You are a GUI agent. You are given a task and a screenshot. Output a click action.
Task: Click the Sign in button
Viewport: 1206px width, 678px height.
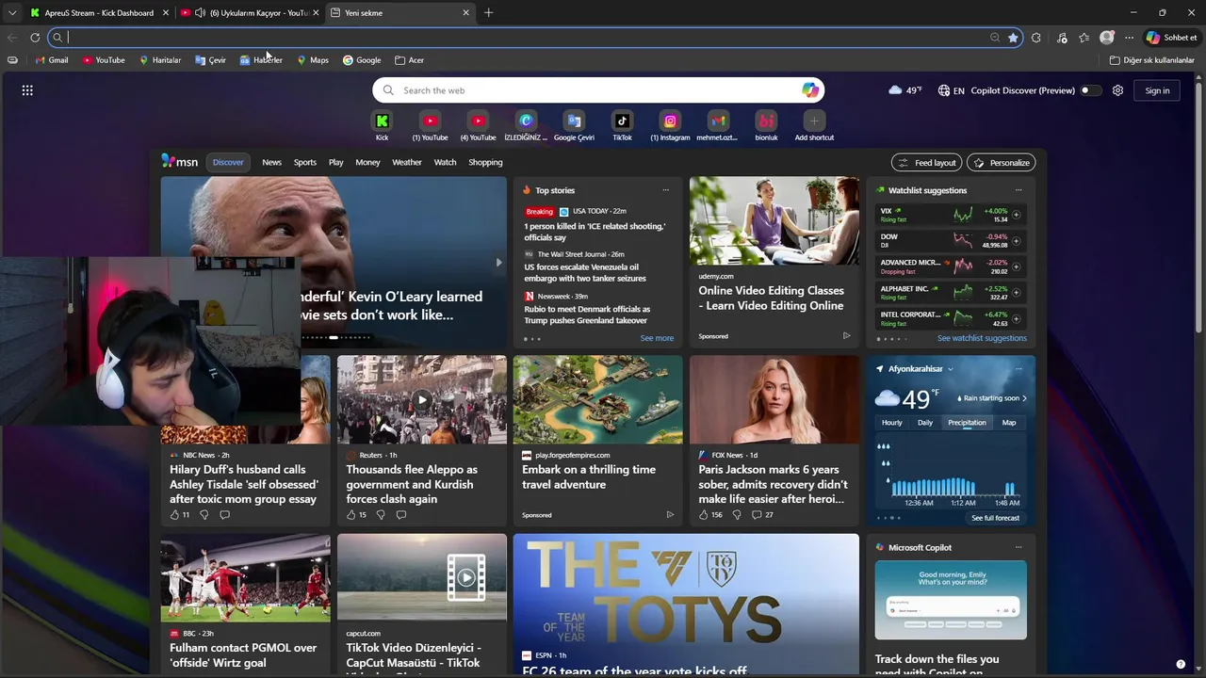1157,90
